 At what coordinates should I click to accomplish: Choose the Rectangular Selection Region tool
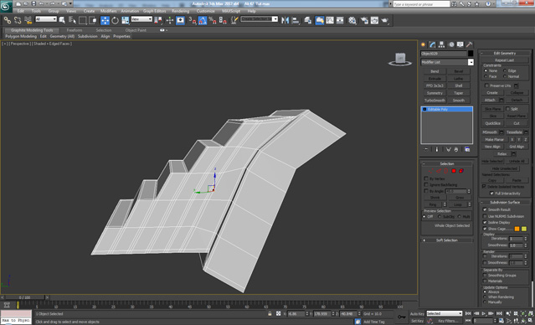pos(83,20)
